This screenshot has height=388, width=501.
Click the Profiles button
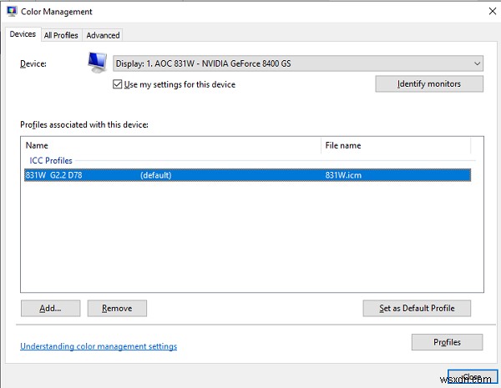pyautogui.click(x=447, y=342)
